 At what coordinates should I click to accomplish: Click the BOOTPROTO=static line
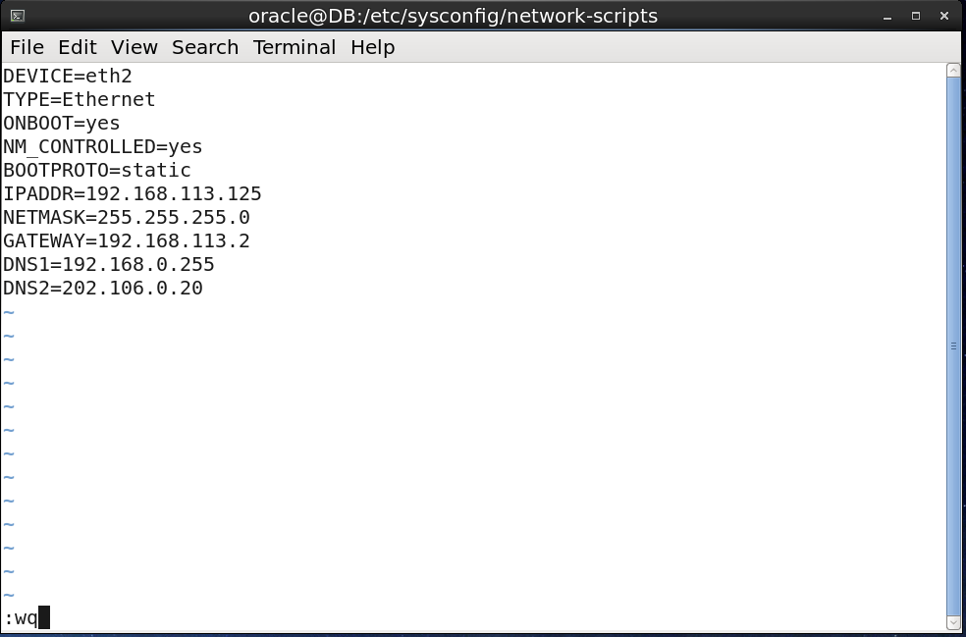(97, 170)
